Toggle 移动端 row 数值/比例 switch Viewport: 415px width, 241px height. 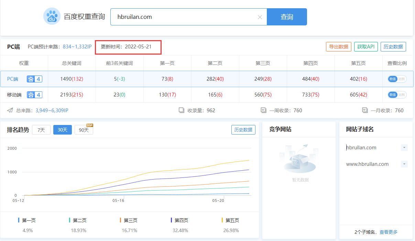tap(397, 95)
